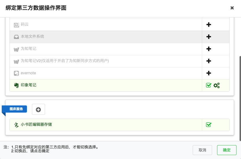This screenshot has height=159, width=241.
Task: Toggle the 小书匠编辑器存储 checkbox
Action: pos(209,125)
